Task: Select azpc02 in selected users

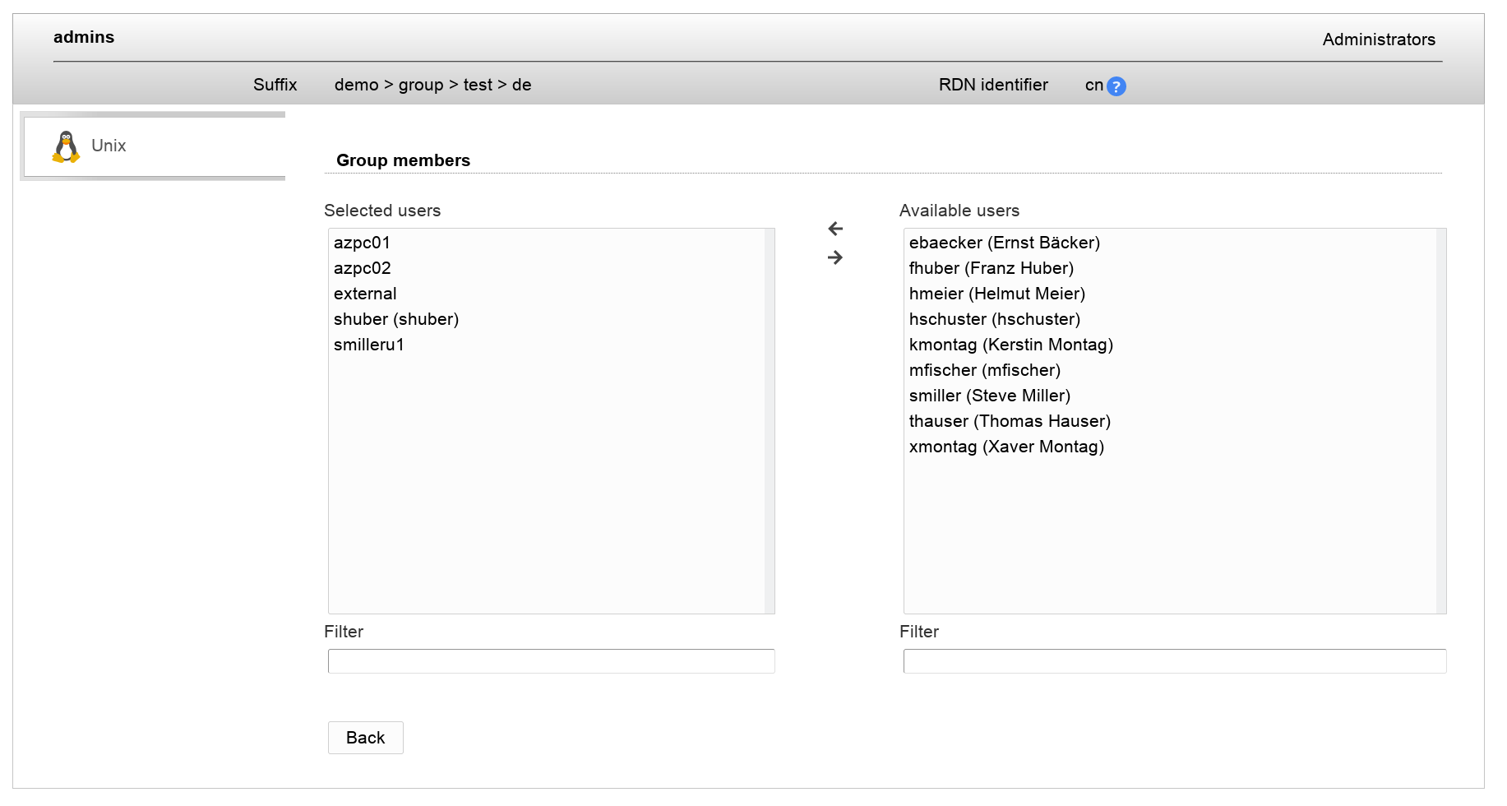Action: point(363,268)
